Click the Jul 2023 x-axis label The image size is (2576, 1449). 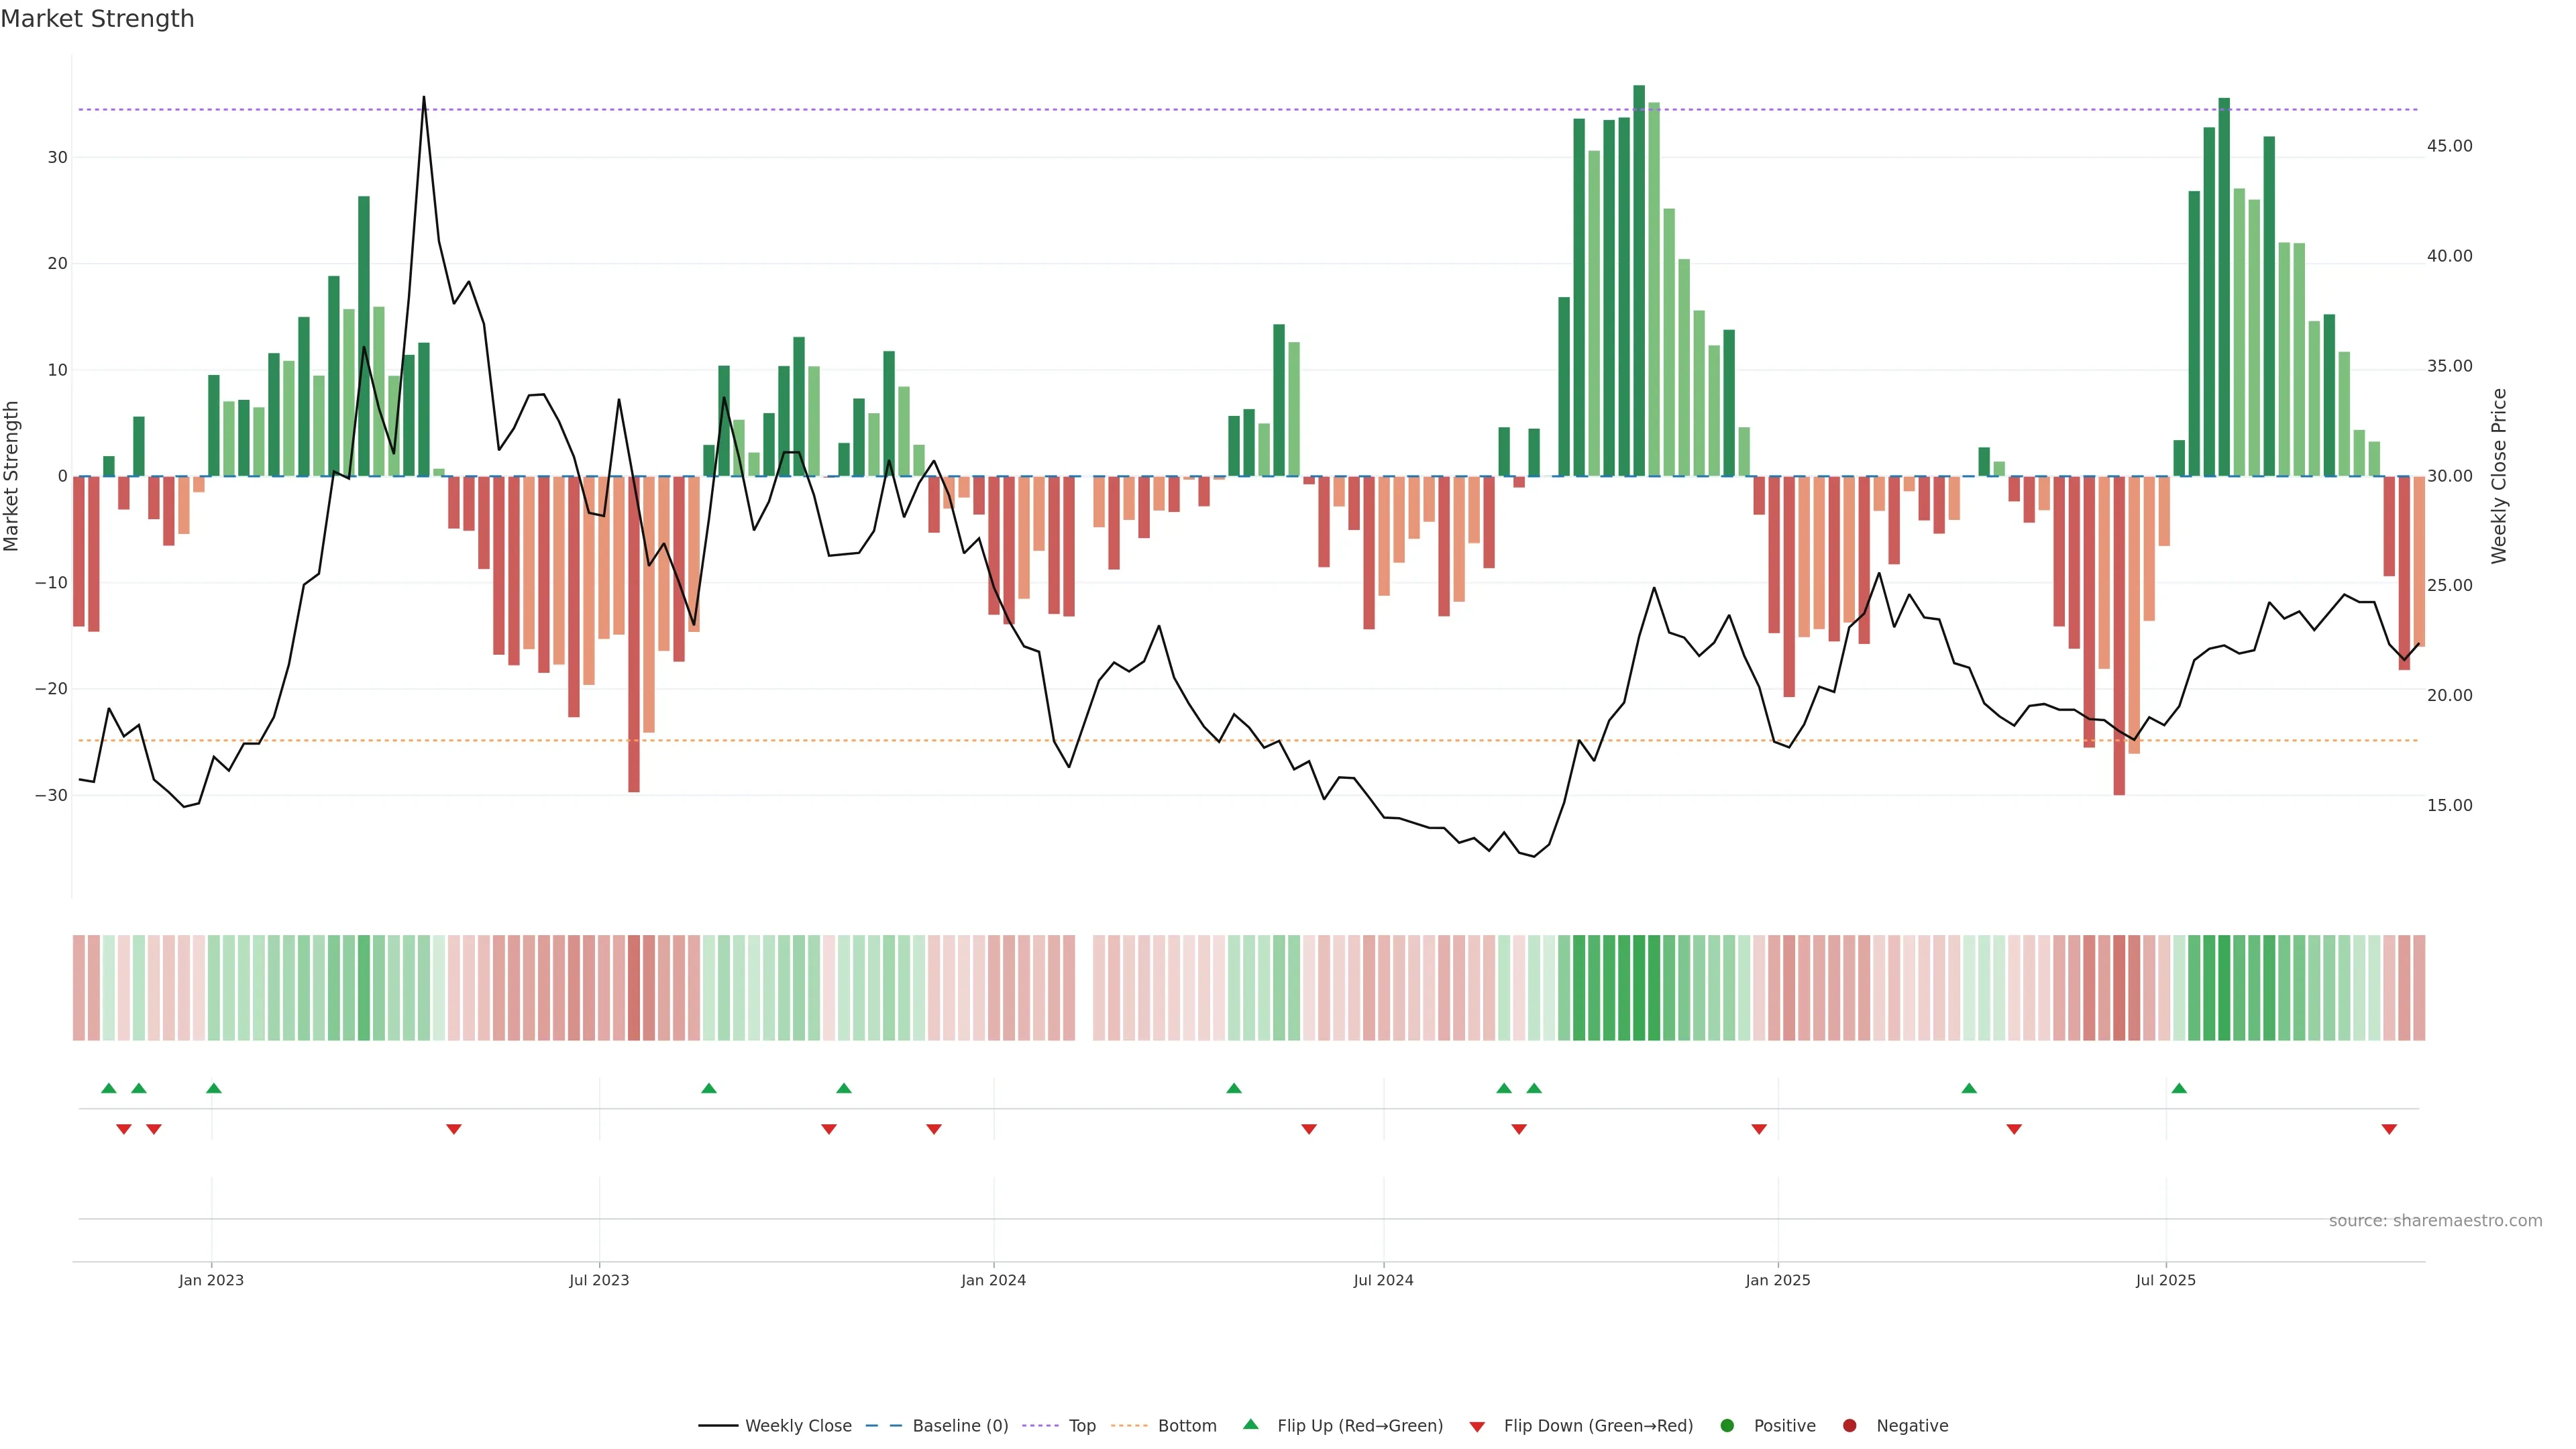point(599,1280)
